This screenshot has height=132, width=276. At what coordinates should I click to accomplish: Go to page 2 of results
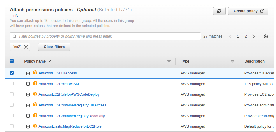tap(246, 36)
